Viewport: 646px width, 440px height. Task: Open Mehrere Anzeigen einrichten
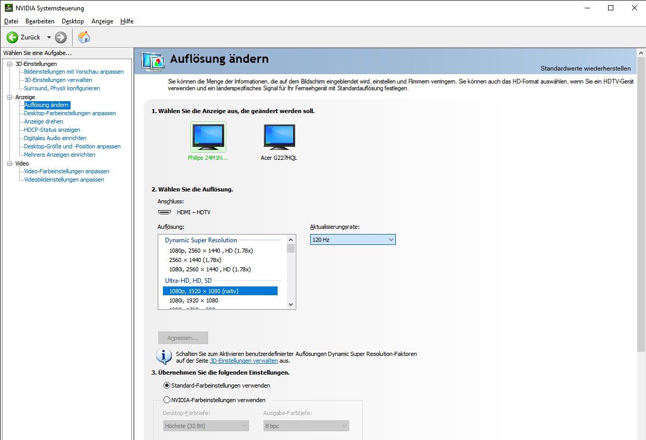[60, 155]
